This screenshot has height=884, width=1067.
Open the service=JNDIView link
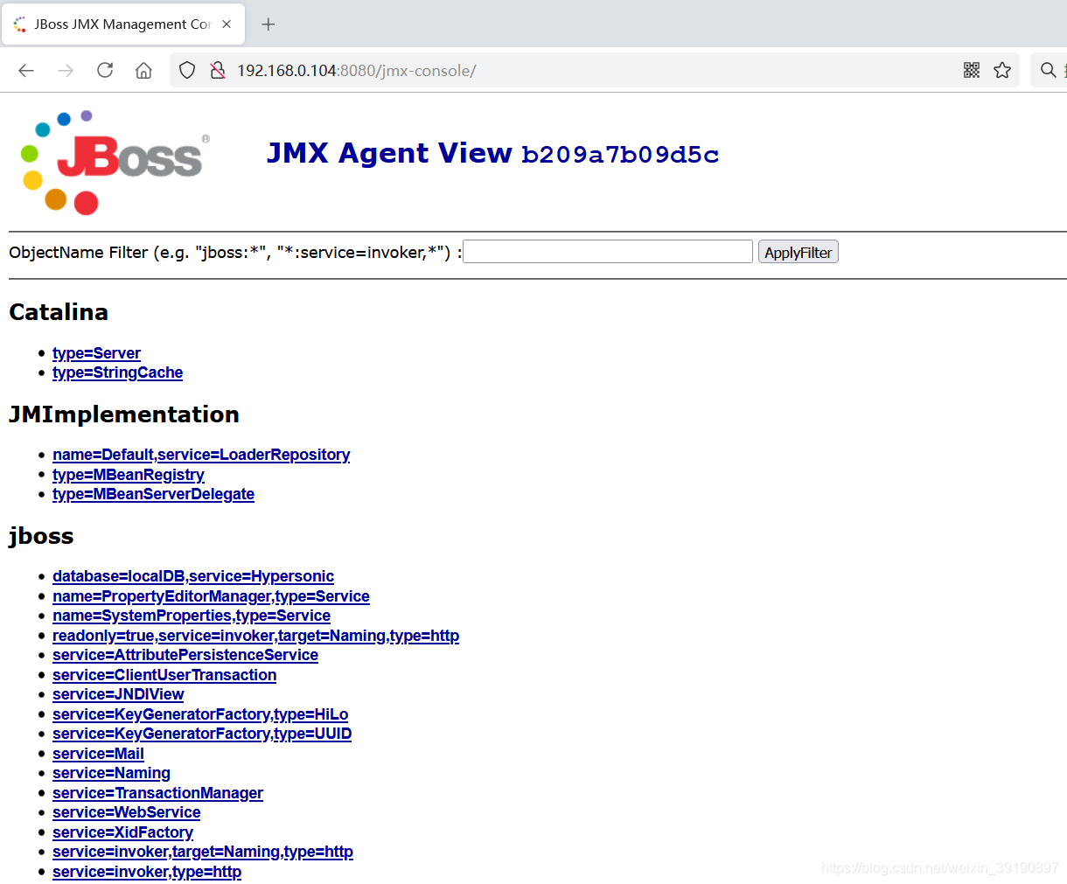118,694
